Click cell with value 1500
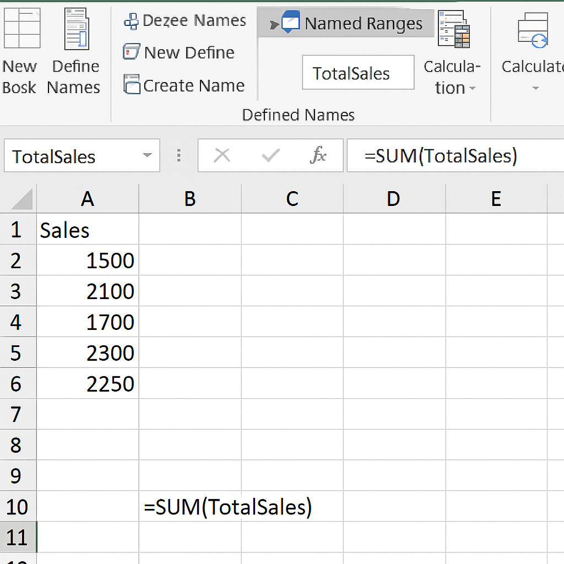The width and height of the screenshot is (564, 564). [88, 260]
